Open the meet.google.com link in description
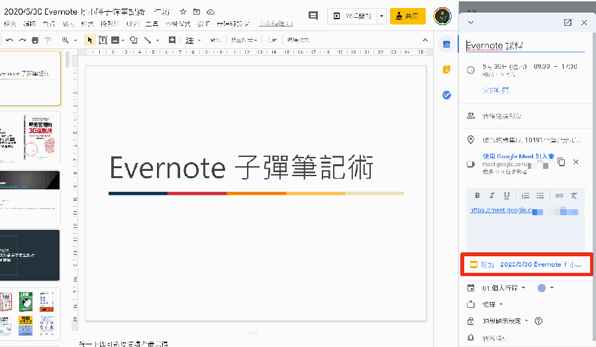 (524, 210)
